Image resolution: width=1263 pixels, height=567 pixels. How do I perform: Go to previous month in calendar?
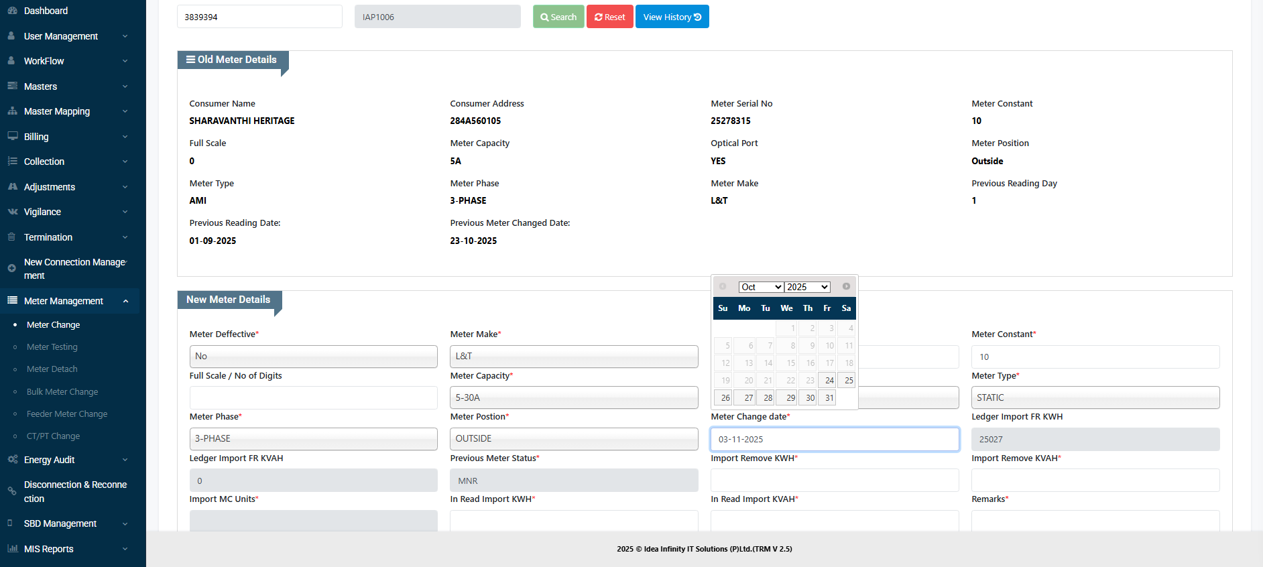pos(723,286)
